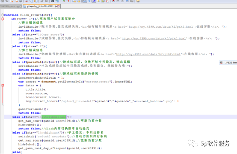Click the URL in the 账号异常 line
Screen dimensions: 237x154
161,27
